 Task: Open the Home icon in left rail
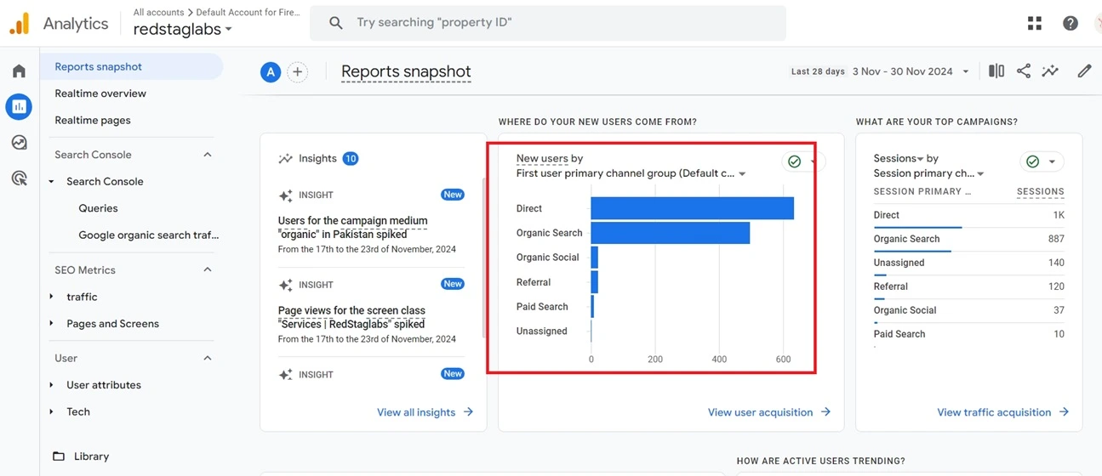(19, 71)
